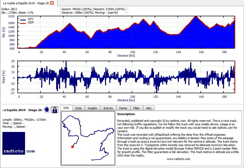Open the Filter tab

tap(137, 108)
